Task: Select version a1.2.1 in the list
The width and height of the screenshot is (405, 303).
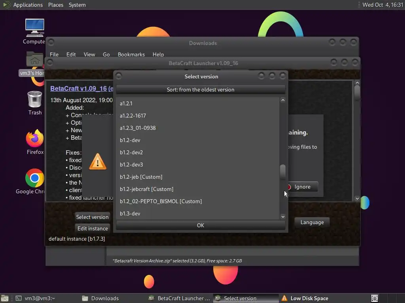Action: coord(198,103)
